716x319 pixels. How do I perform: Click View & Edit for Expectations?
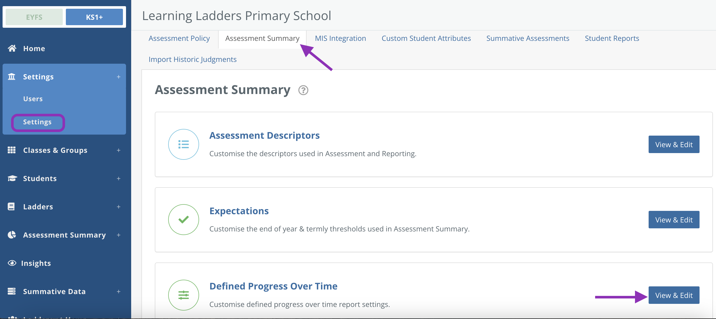coord(674,220)
